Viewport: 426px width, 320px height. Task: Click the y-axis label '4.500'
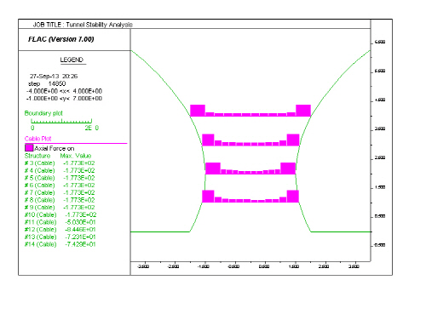[x=380, y=100]
